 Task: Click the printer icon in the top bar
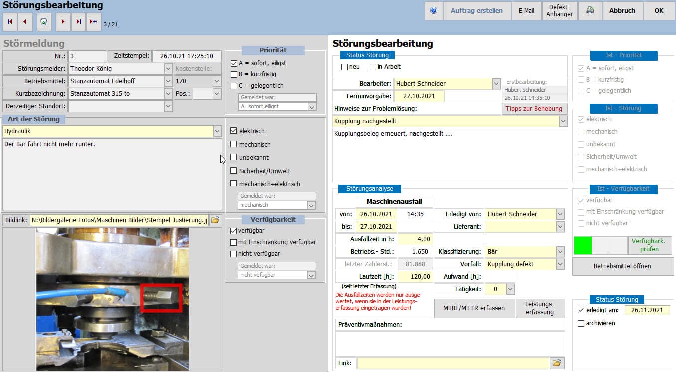tap(589, 10)
